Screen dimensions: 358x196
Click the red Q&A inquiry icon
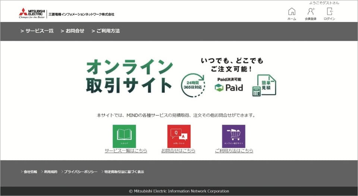[179, 136]
